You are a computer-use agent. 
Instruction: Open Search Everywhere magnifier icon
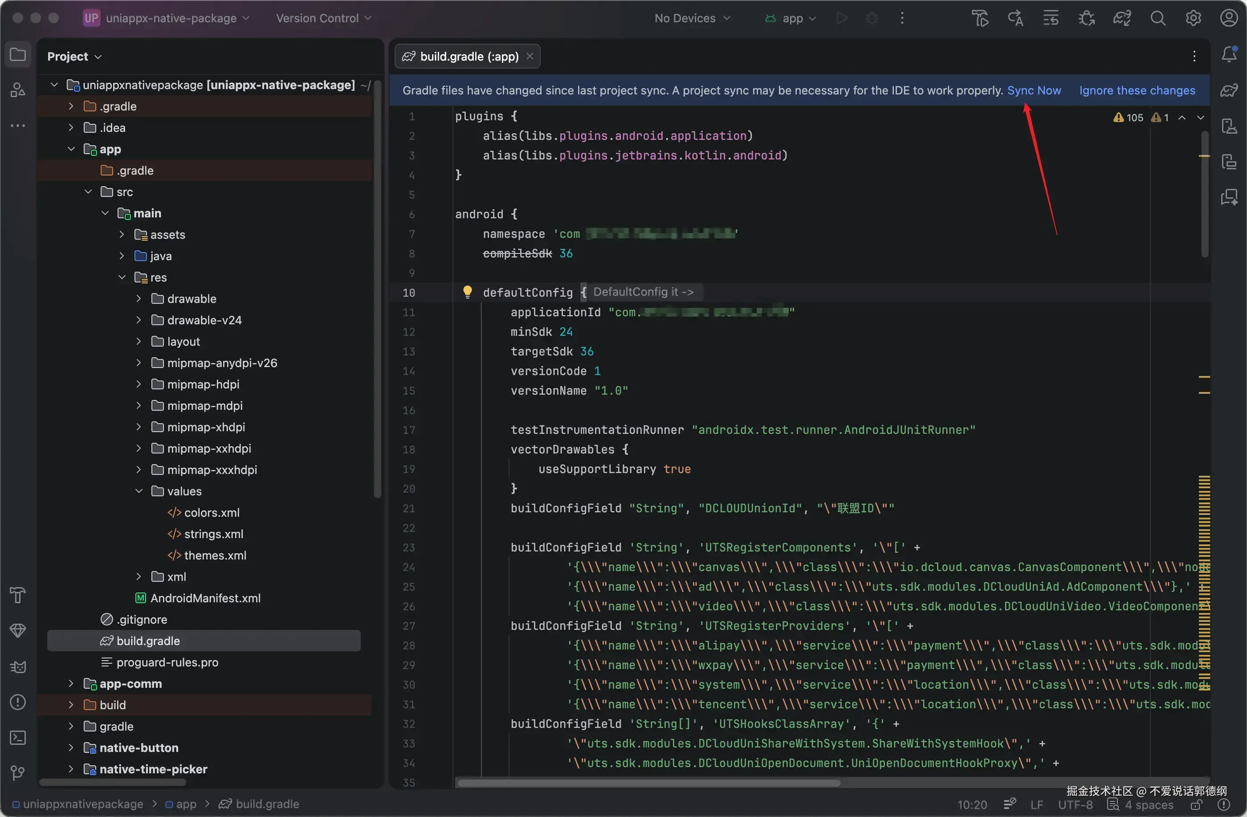coord(1157,18)
